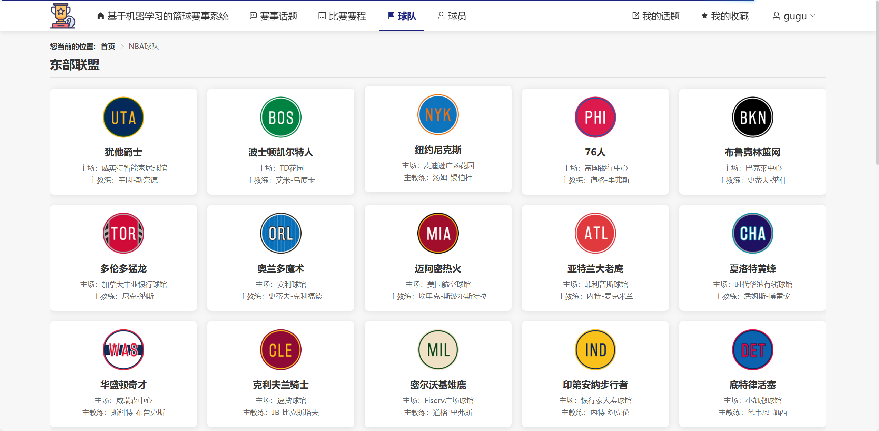The image size is (879, 431).
Task: Open the DET Pistons team logo
Action: tap(753, 350)
